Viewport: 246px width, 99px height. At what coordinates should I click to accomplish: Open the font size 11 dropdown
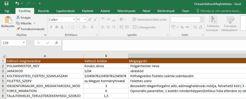coord(85,20)
